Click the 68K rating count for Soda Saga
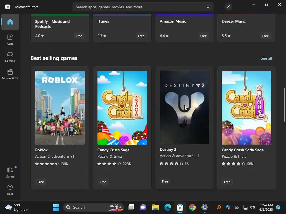286x214 pixels. click(x=250, y=164)
